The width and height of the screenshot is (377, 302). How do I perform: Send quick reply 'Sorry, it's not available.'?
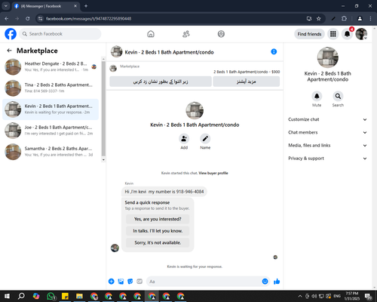click(x=158, y=243)
